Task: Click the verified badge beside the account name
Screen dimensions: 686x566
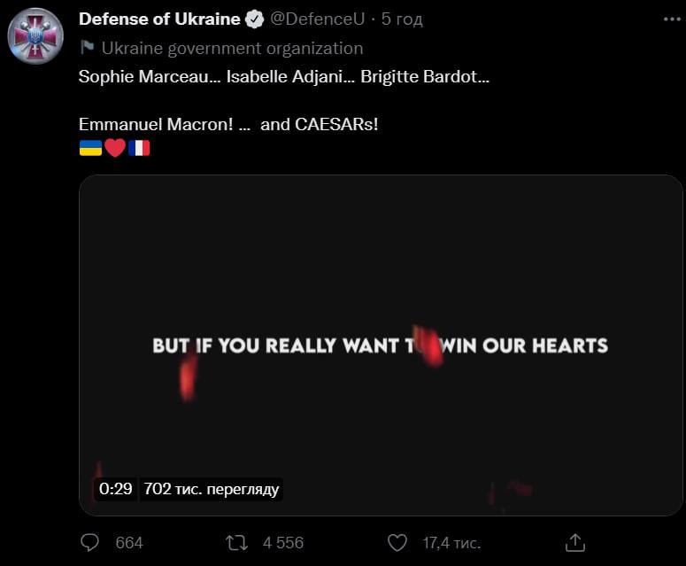Action: (x=254, y=19)
